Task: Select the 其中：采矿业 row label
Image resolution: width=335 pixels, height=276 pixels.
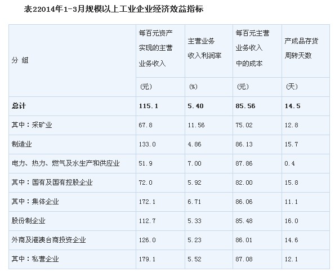Action: click(x=32, y=125)
